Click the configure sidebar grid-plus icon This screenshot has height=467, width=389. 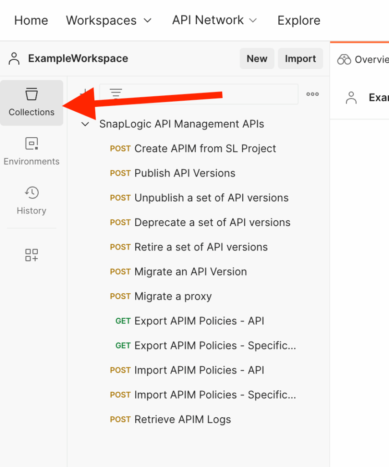[x=31, y=255]
